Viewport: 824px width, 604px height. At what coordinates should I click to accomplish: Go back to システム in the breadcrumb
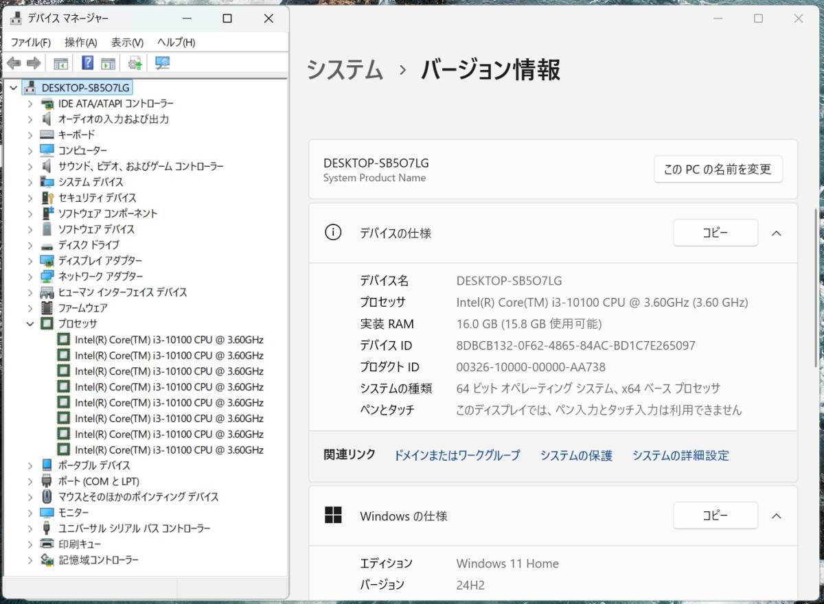point(345,70)
